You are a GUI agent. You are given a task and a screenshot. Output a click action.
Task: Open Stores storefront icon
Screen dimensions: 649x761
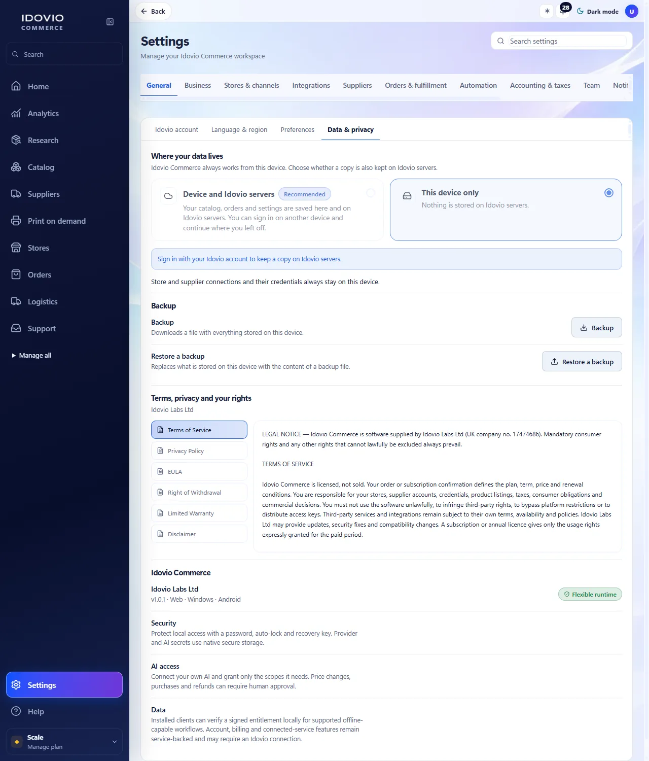16,248
